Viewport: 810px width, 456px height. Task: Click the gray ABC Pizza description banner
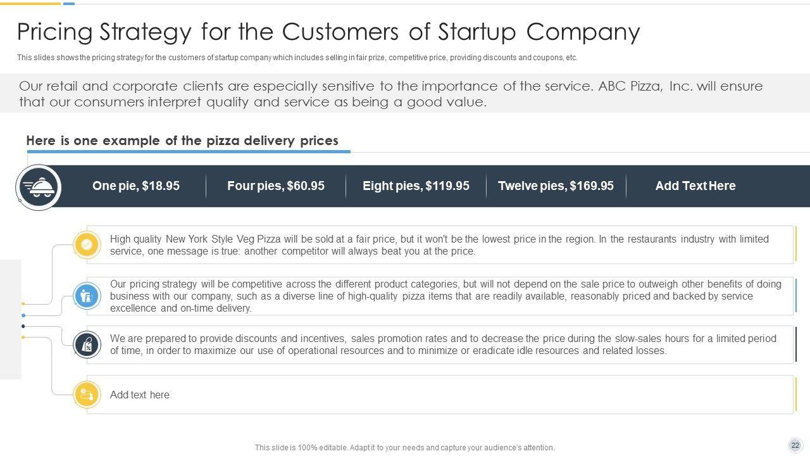click(391, 94)
